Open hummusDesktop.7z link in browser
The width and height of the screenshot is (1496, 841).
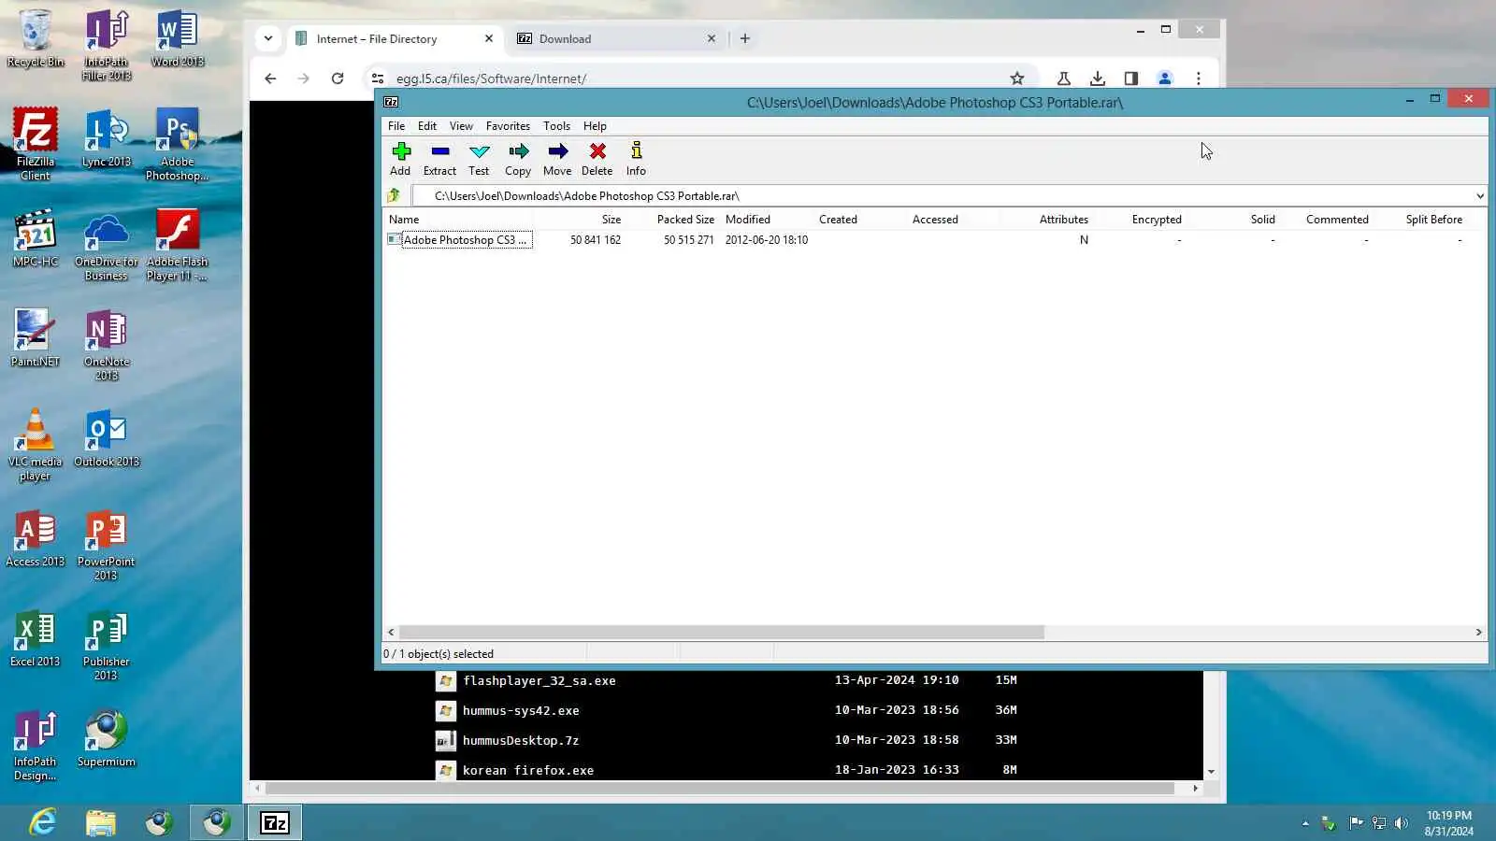point(521,741)
